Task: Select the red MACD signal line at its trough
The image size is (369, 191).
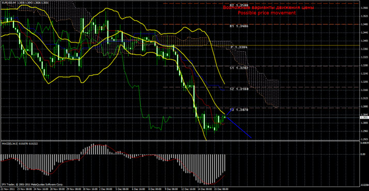Action: click(210, 184)
